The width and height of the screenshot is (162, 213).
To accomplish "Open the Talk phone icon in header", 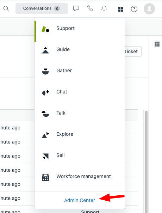I will click(x=90, y=8).
